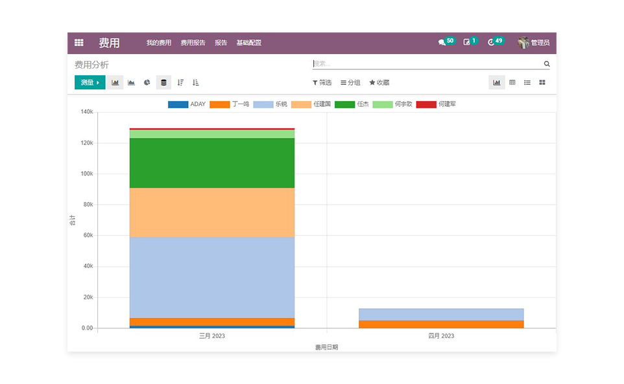Sort chart in descending order
This screenshot has width=624, height=384.
tap(180, 83)
